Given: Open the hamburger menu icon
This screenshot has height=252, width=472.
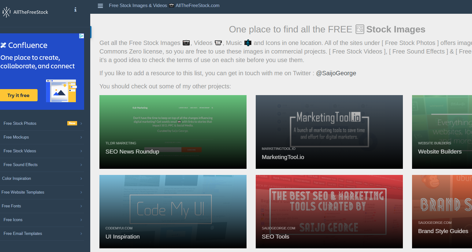Looking at the screenshot, I should [x=100, y=6].
